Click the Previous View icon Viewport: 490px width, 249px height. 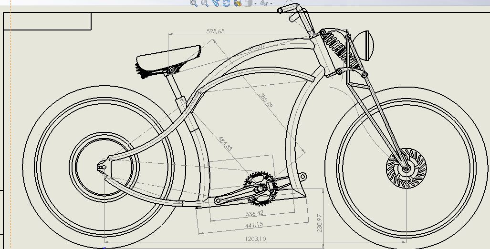click(x=215, y=3)
